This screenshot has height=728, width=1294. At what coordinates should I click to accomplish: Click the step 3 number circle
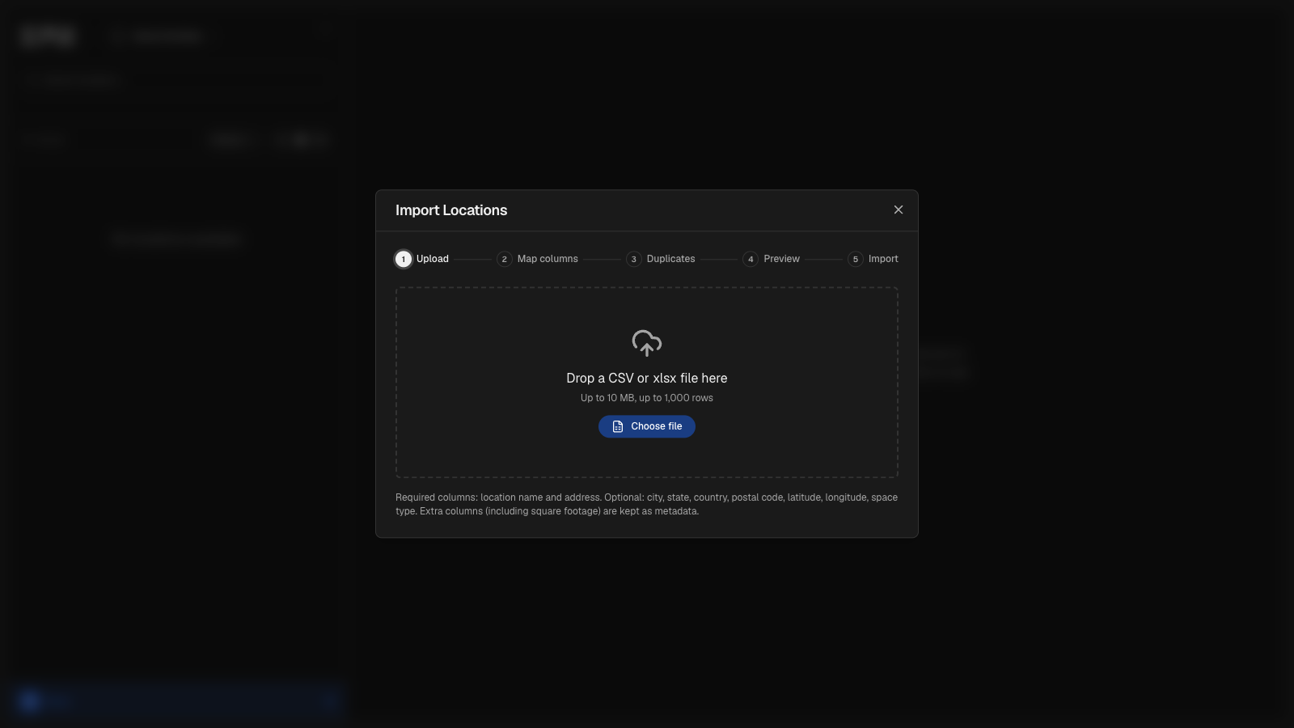pos(634,259)
